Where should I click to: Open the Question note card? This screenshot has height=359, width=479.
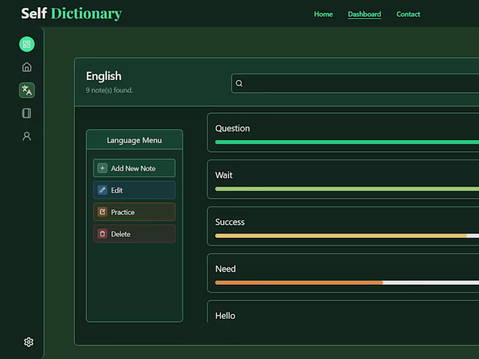point(343,132)
